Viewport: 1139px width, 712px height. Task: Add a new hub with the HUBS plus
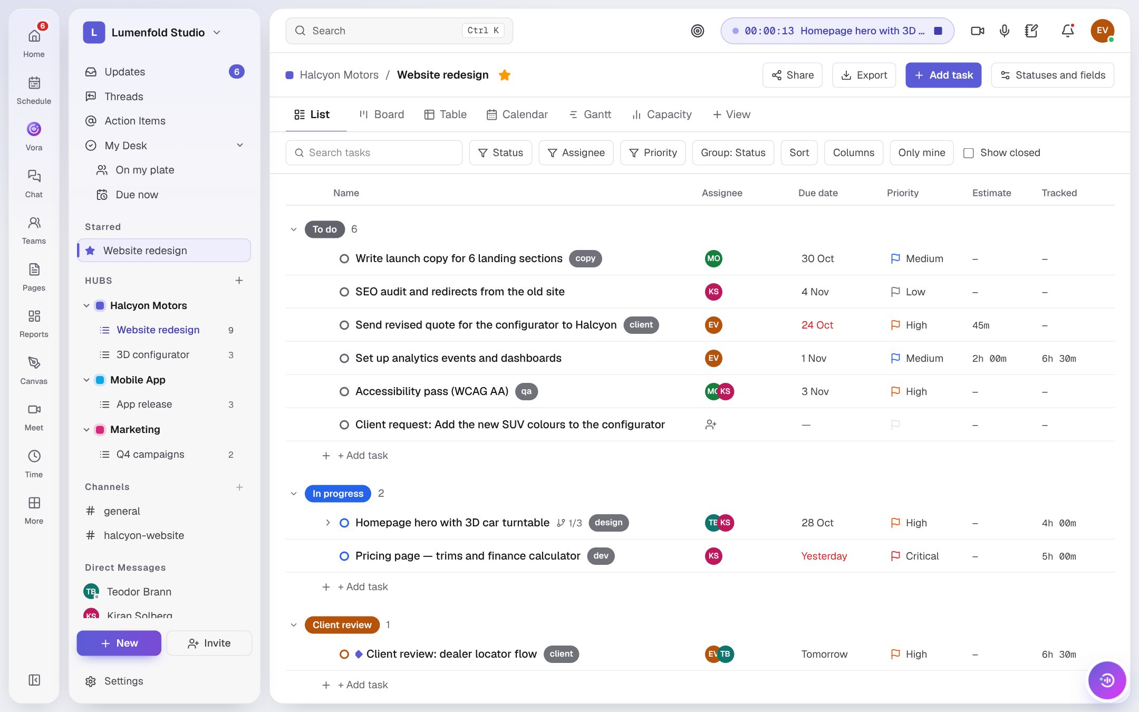[239, 281]
